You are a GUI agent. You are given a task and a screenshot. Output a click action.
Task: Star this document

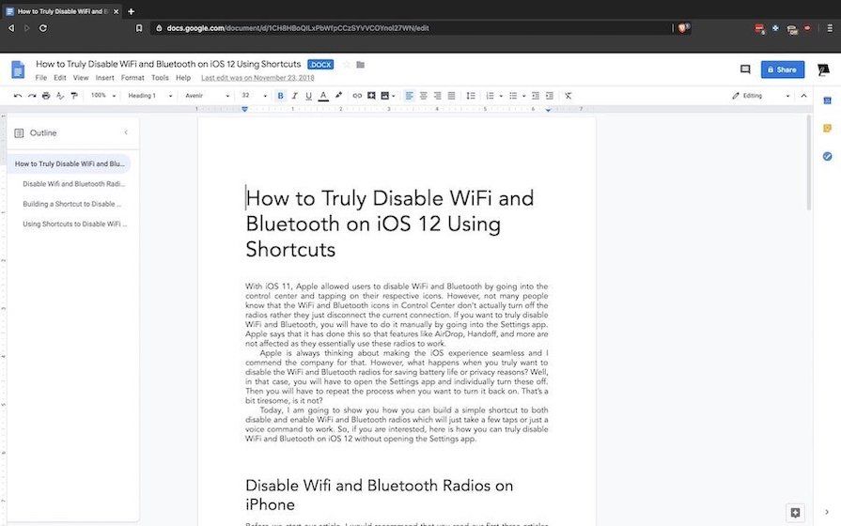346,65
